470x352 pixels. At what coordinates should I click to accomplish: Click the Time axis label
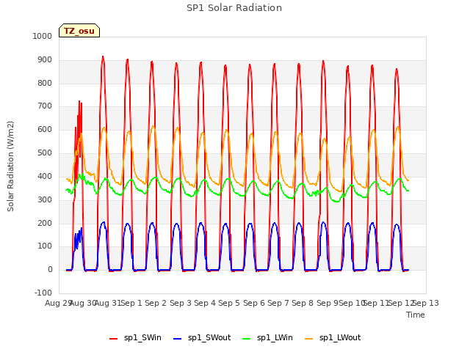tap(416, 315)
